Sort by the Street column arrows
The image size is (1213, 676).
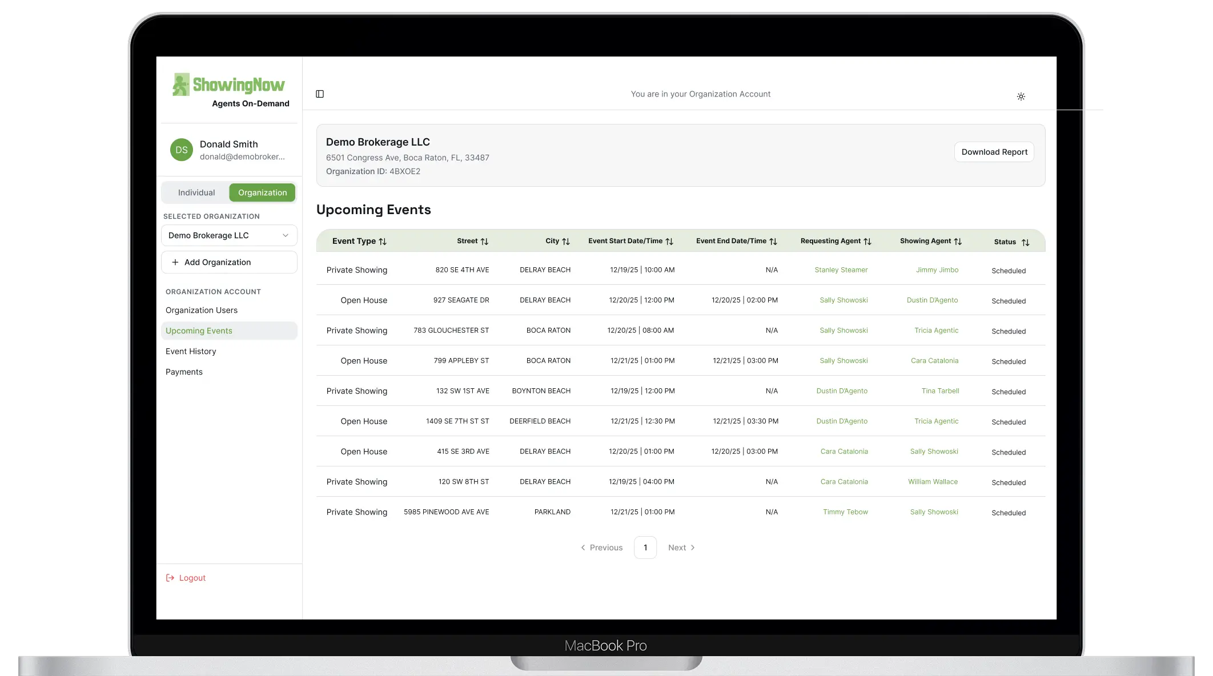[x=485, y=241]
